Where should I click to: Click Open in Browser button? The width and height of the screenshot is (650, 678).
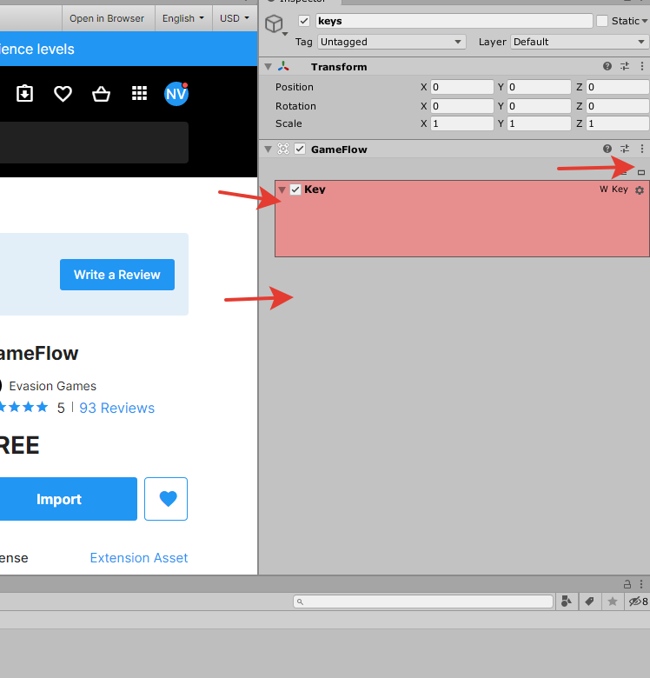click(x=107, y=18)
